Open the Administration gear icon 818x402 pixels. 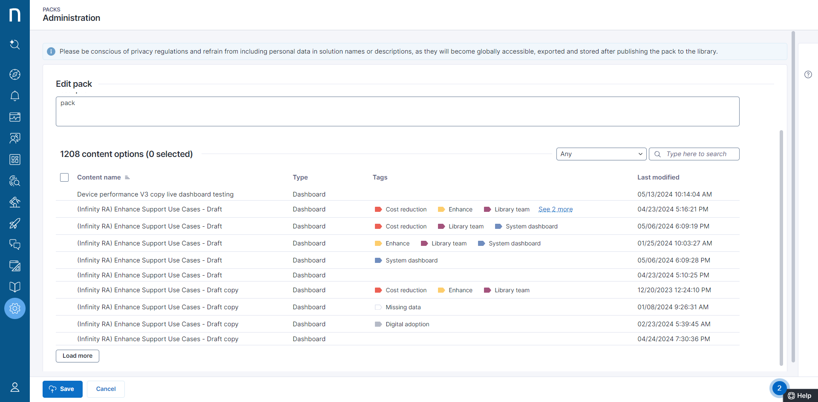click(x=15, y=308)
